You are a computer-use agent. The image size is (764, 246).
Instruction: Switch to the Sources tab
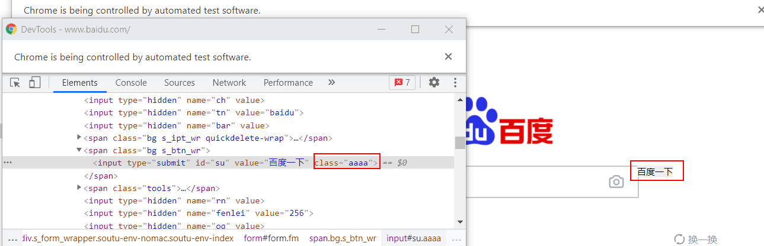pyautogui.click(x=180, y=83)
